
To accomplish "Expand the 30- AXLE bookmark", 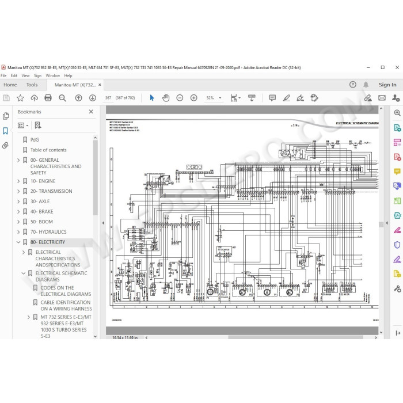I will click(x=18, y=201).
